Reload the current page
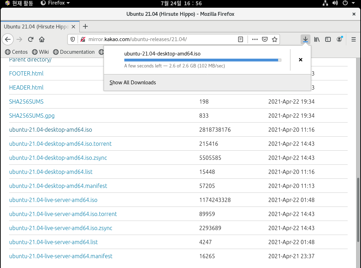This screenshot has width=361, height=268. [31, 39]
